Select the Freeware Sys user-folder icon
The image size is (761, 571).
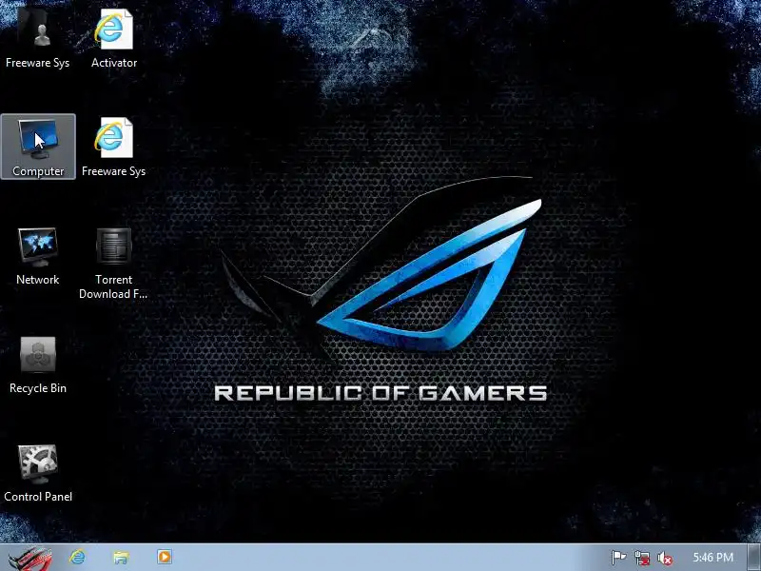pos(38,39)
